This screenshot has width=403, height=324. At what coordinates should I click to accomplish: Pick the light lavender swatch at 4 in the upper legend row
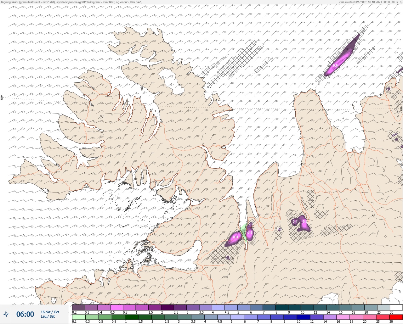pyautogui.click(x=218, y=307)
